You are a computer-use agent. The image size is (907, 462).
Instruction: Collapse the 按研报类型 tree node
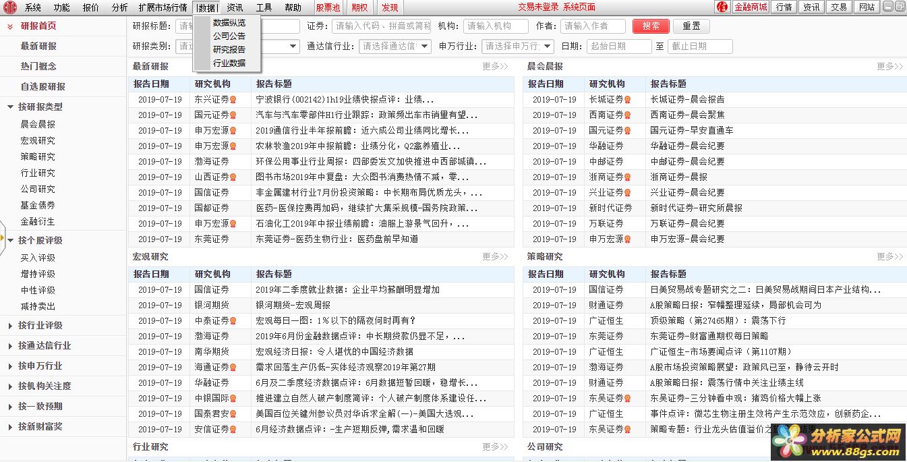11,107
